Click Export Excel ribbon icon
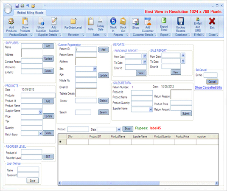This screenshot has width=227, height=191. click(164, 24)
